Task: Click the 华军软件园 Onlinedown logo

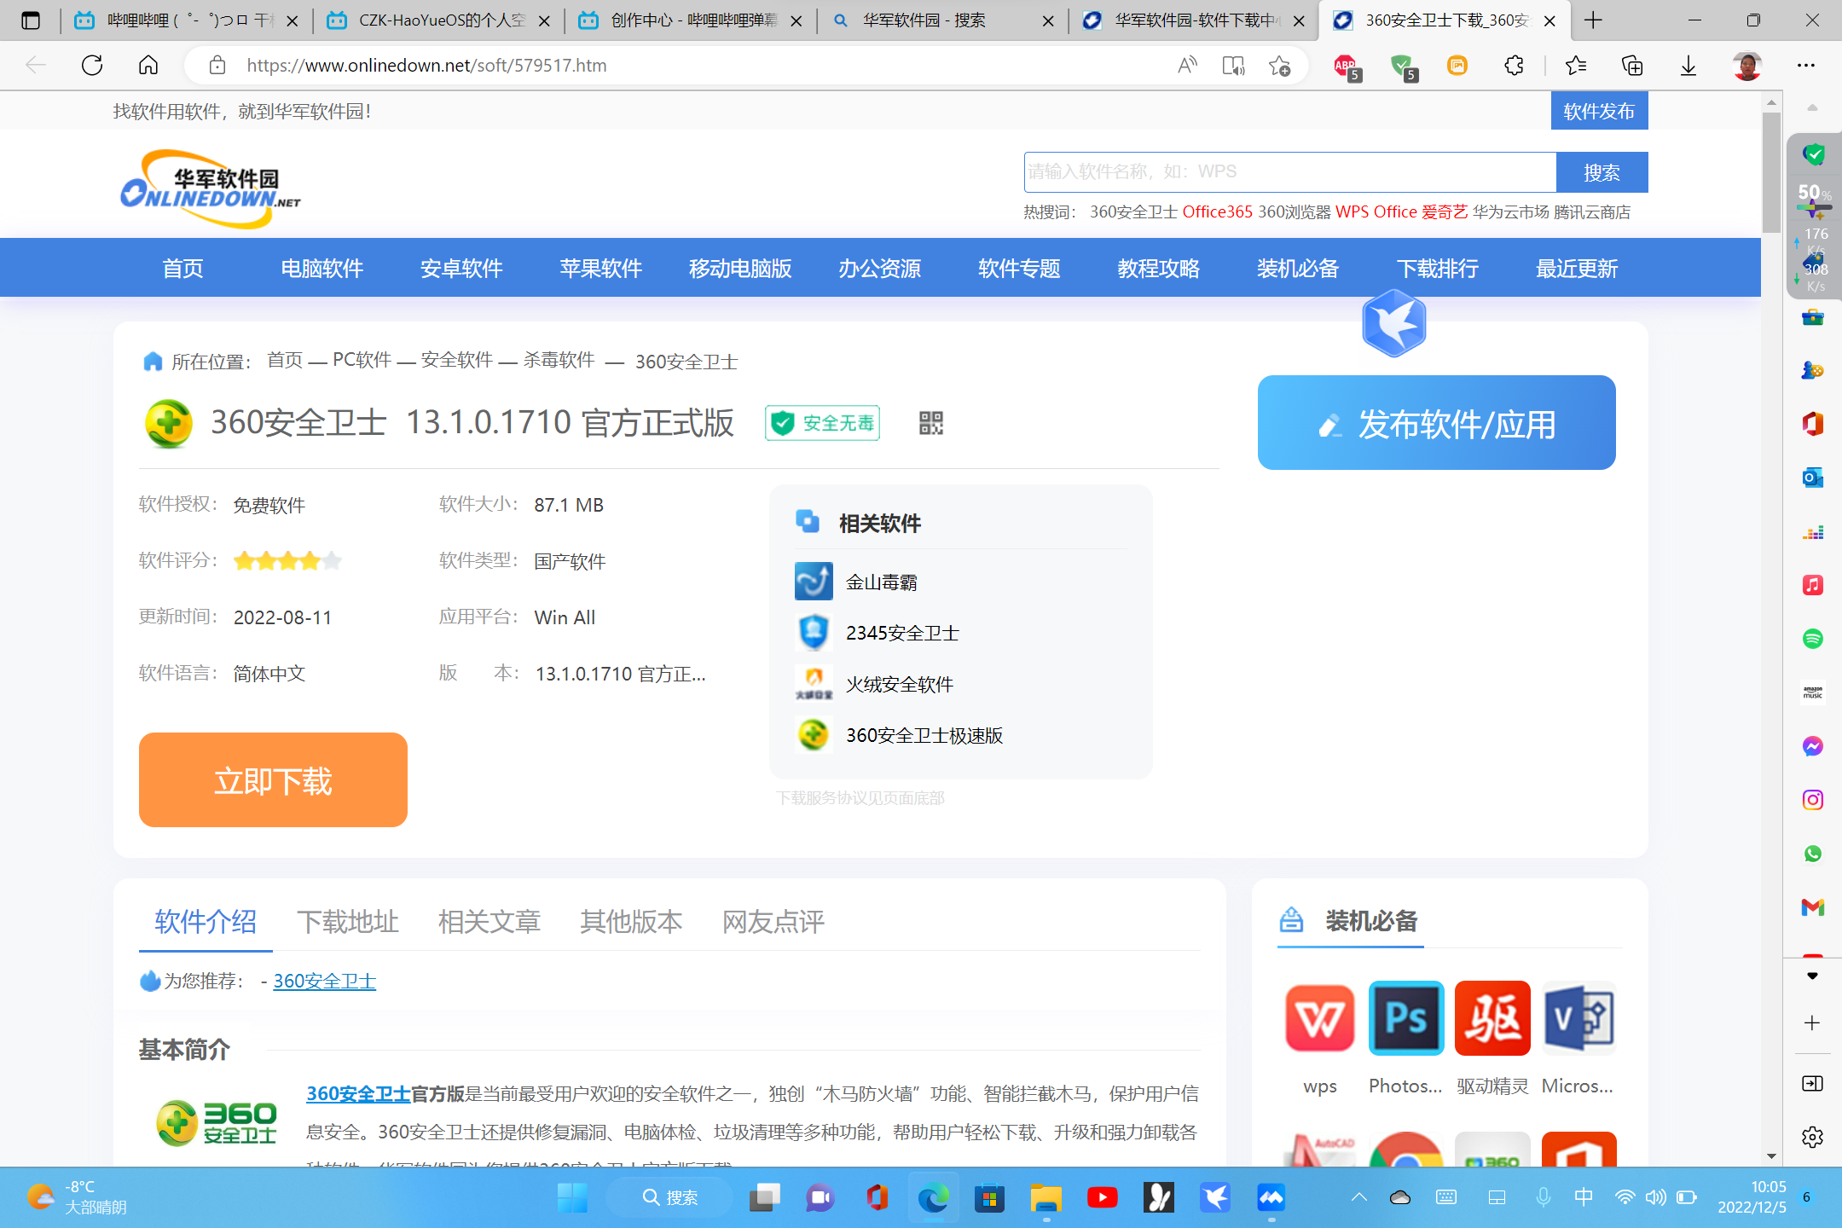Action: pos(211,189)
